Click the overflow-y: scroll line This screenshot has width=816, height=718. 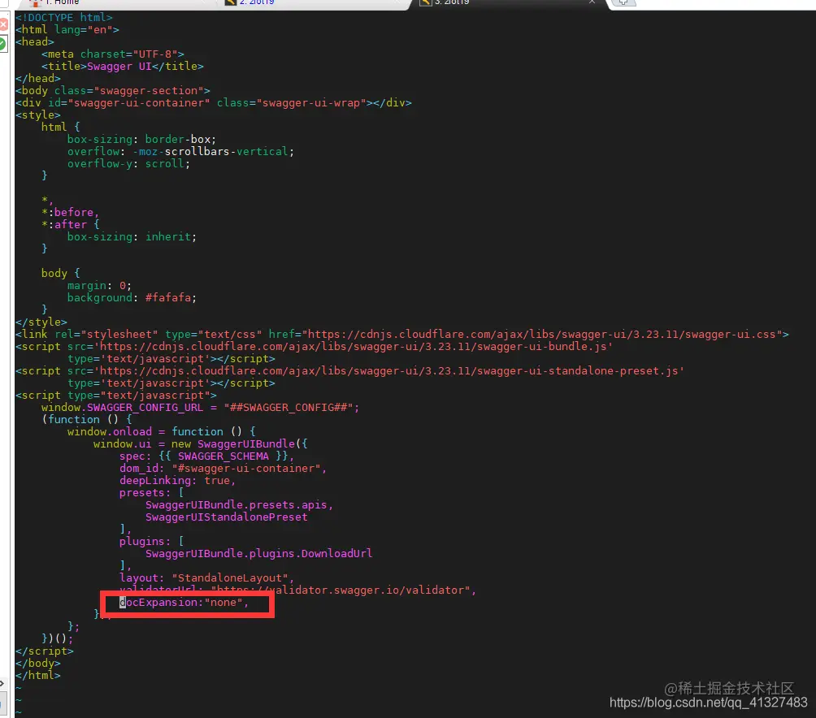click(128, 164)
